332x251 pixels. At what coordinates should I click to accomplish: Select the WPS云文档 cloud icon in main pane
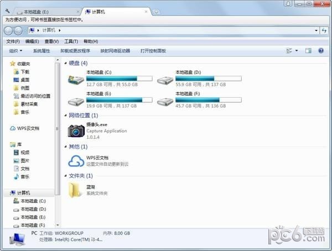76,161
